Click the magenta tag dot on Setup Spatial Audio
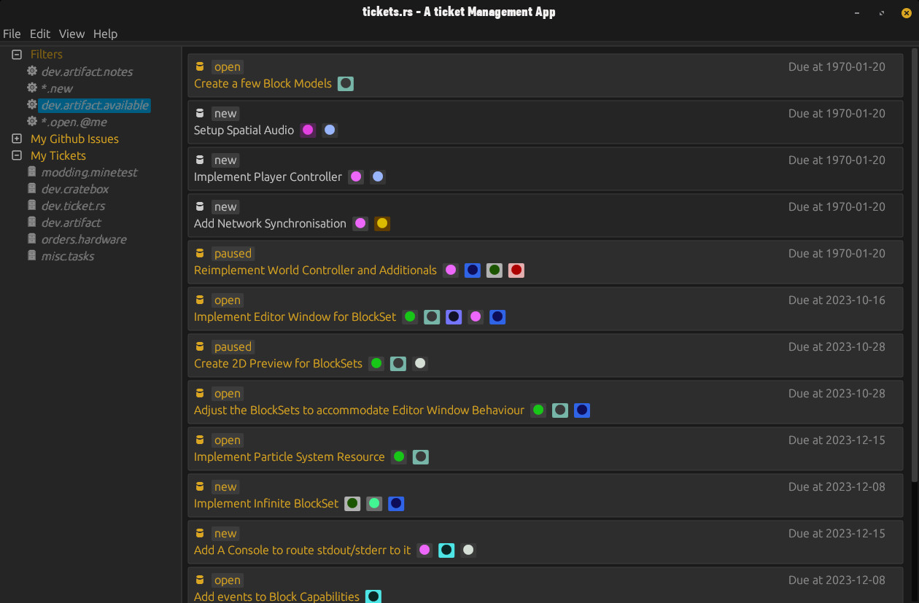This screenshot has width=919, height=603. click(x=307, y=130)
